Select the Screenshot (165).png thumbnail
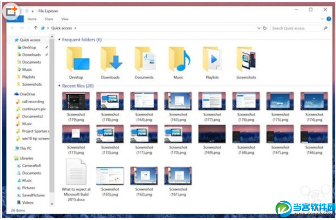 tap(110, 176)
